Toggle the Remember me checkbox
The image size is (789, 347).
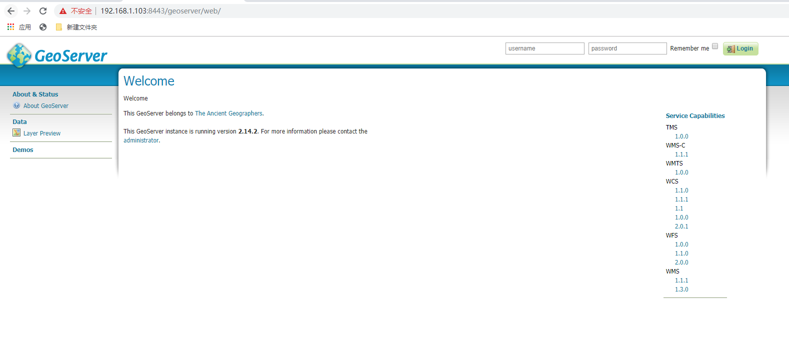[x=715, y=46]
